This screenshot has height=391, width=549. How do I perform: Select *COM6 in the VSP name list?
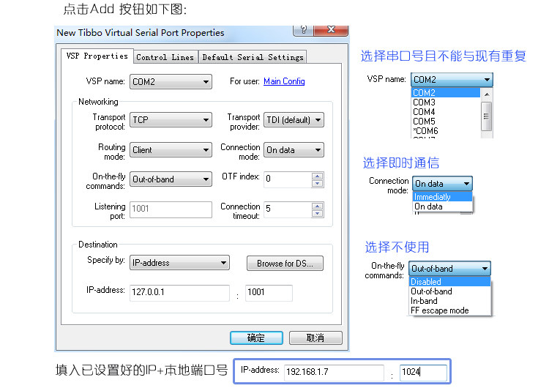pyautogui.click(x=445, y=130)
